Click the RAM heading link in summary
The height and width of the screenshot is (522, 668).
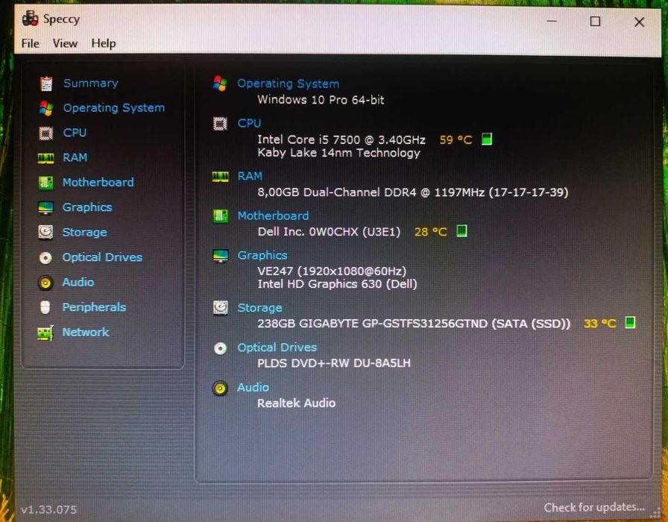(250, 176)
